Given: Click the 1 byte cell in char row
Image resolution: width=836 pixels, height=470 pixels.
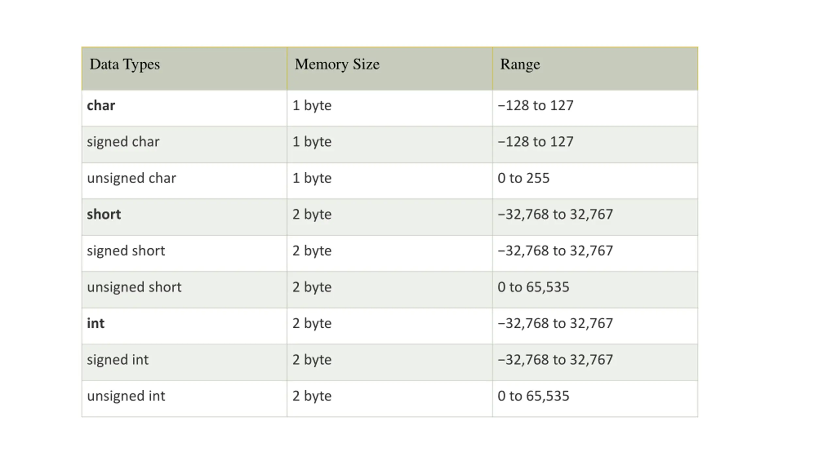Looking at the screenshot, I should tap(390, 108).
